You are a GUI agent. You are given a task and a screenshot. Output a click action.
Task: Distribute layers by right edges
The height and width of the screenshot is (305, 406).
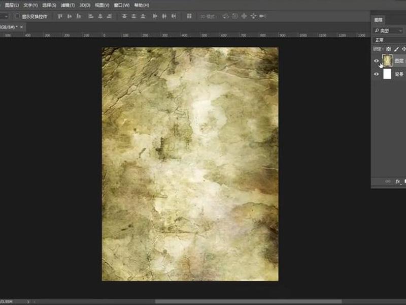tap(174, 16)
